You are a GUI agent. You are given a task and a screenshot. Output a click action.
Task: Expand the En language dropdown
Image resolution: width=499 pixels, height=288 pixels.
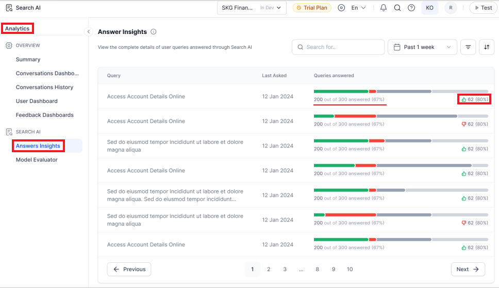[x=358, y=8]
